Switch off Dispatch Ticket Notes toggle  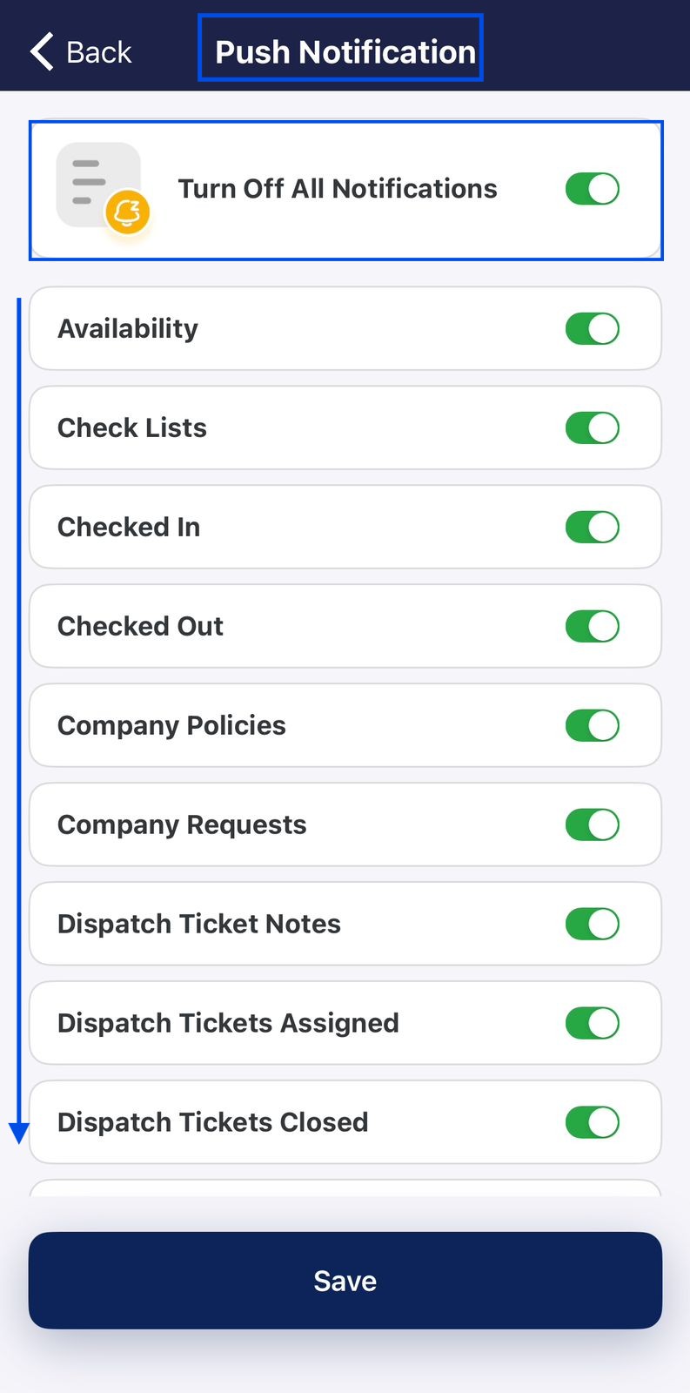(x=593, y=924)
